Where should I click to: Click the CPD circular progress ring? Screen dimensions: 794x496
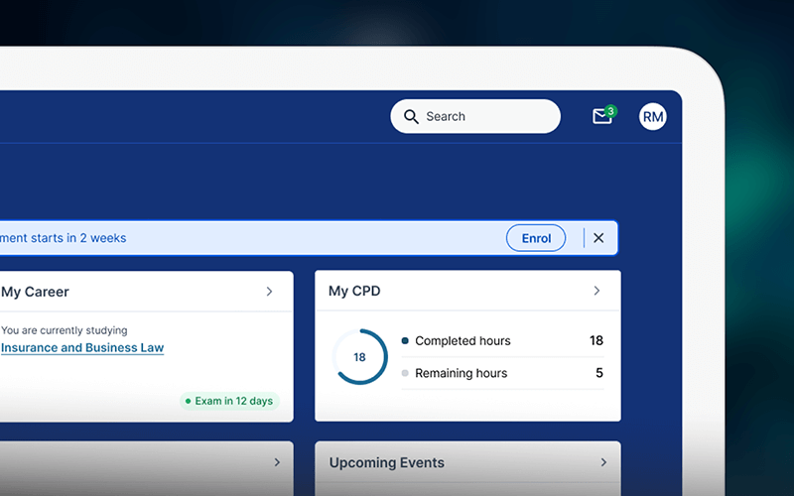click(x=359, y=357)
